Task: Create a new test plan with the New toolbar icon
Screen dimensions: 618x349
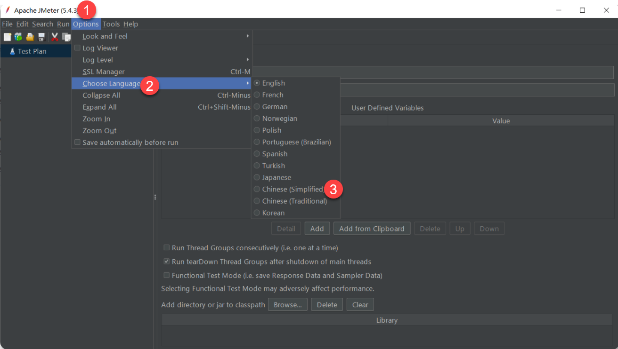Action: pyautogui.click(x=7, y=37)
